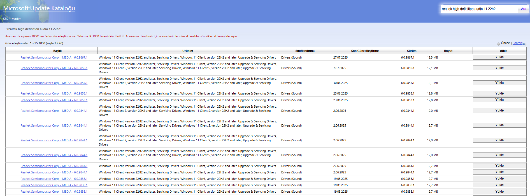Click the Güncelleştirmeler 1 - 25 page counter
This screenshot has height=196, width=530.
pos(34,43)
